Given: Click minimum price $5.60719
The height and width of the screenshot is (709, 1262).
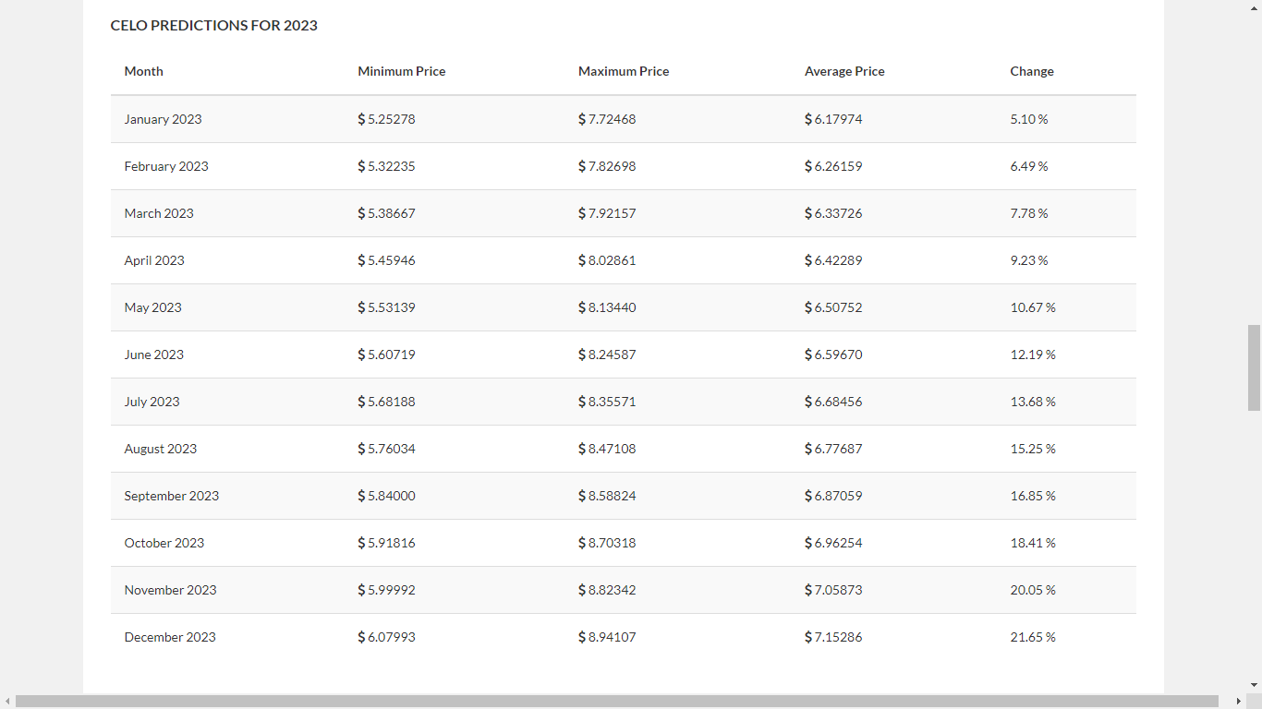Looking at the screenshot, I should click(x=387, y=354).
